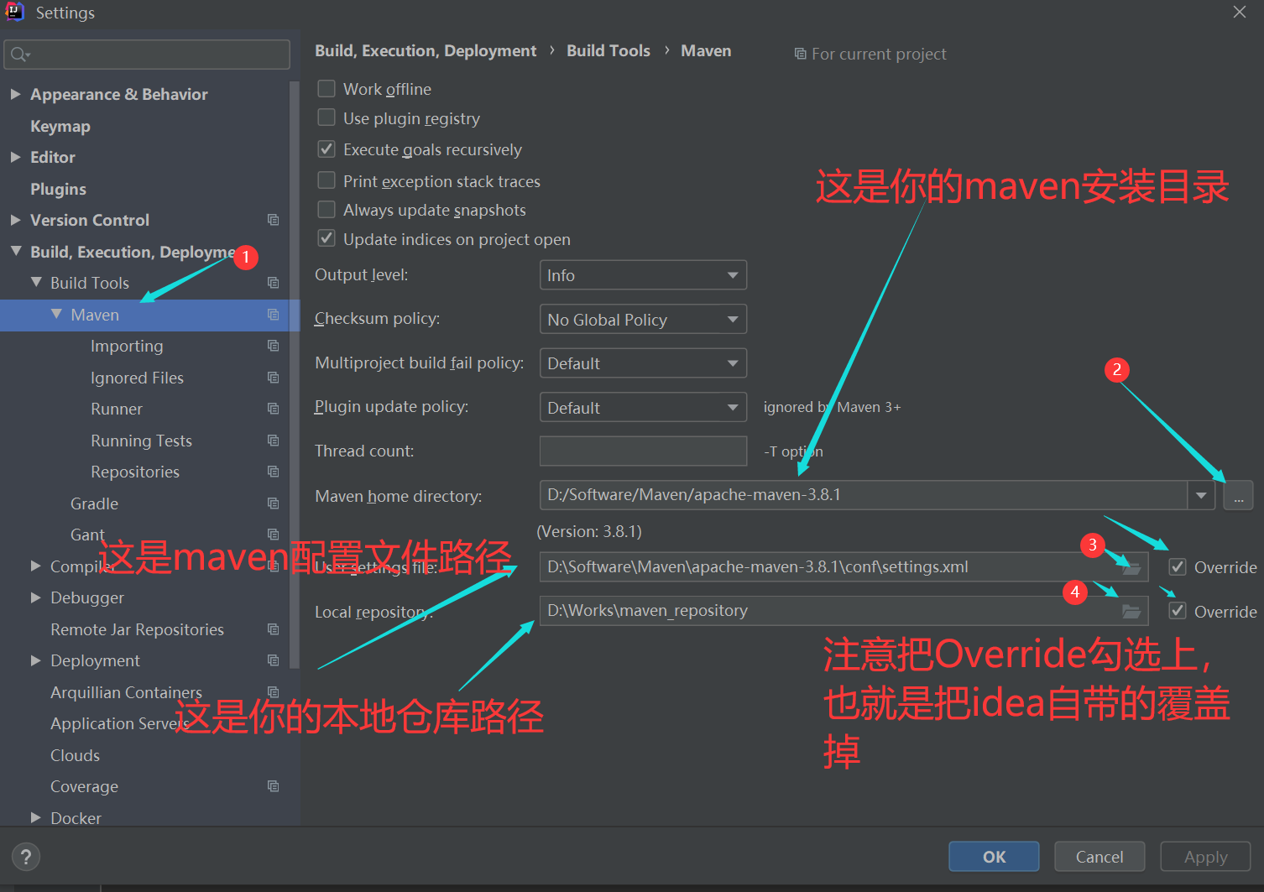The width and height of the screenshot is (1264, 892).
Task: Open Gradle settings page
Action: click(x=94, y=503)
